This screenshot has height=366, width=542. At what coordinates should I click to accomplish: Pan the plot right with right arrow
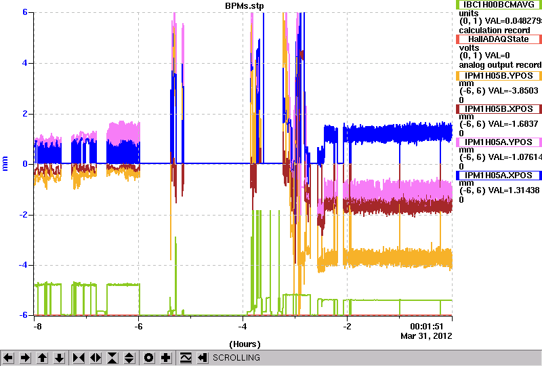coord(25,358)
